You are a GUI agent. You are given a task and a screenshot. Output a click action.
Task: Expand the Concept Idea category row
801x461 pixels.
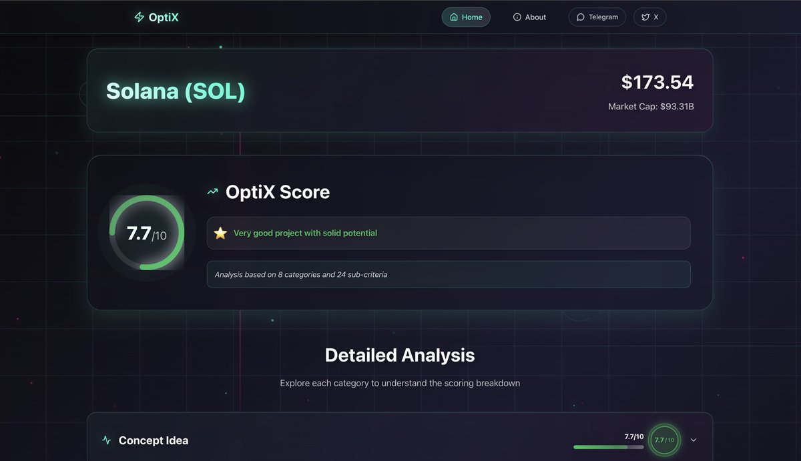coord(400,437)
